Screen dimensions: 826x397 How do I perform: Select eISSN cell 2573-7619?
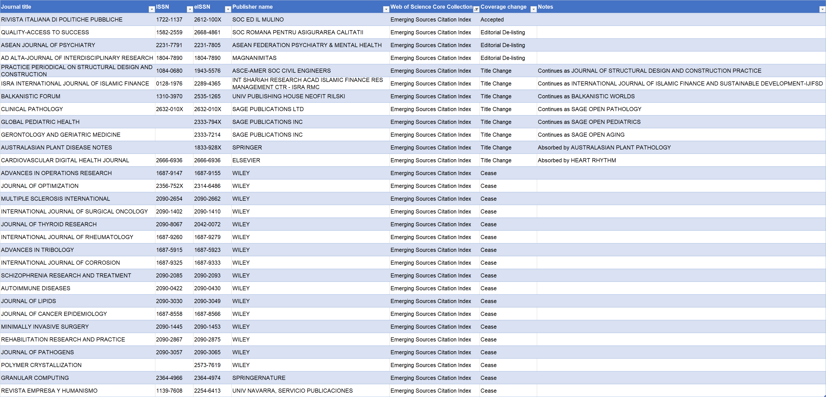212,365
